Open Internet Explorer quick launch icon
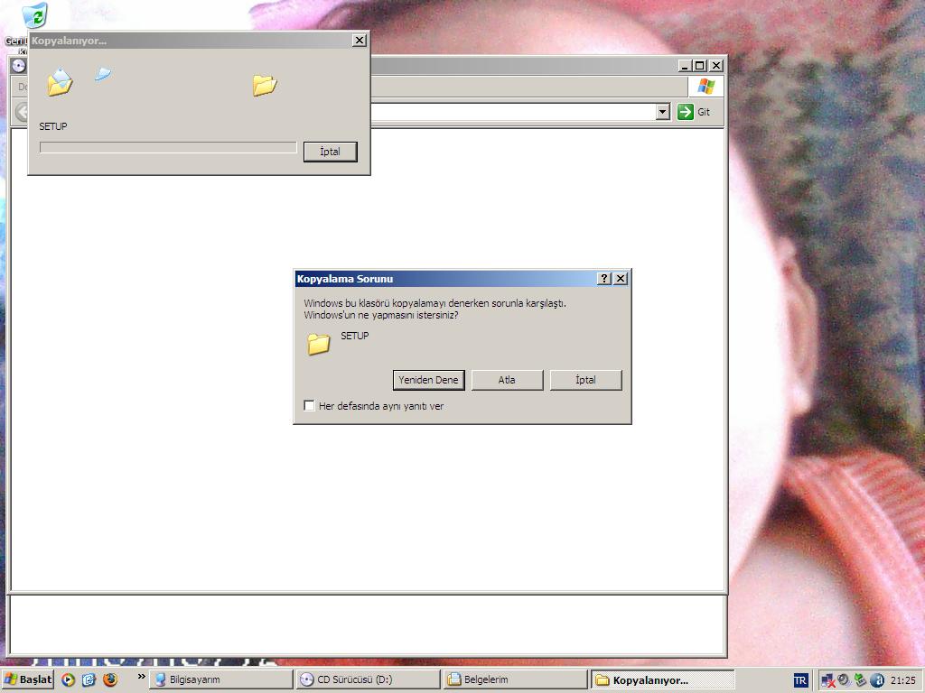925x693 pixels. click(89, 679)
